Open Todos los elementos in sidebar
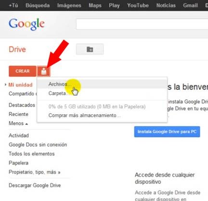The image size is (208, 201). tap(32, 154)
